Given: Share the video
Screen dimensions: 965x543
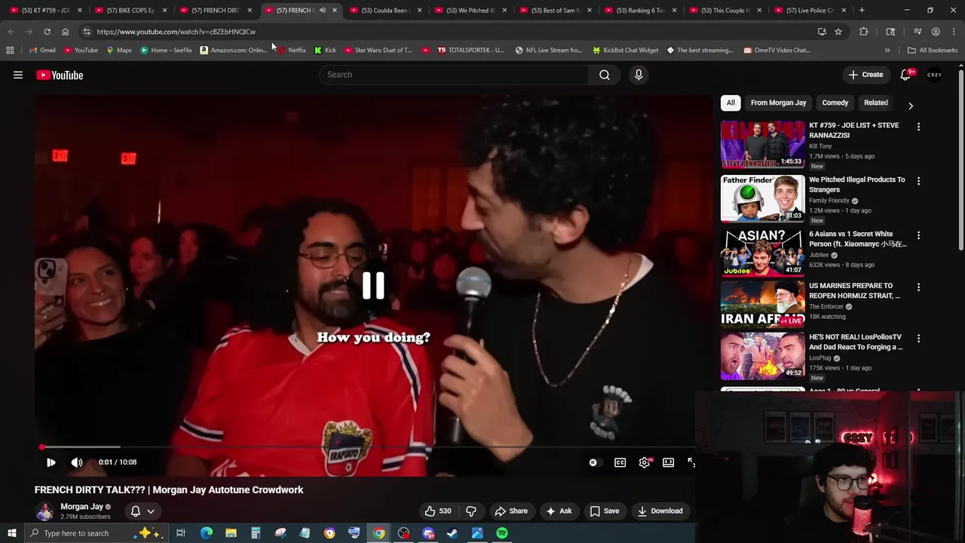Looking at the screenshot, I should click(511, 511).
